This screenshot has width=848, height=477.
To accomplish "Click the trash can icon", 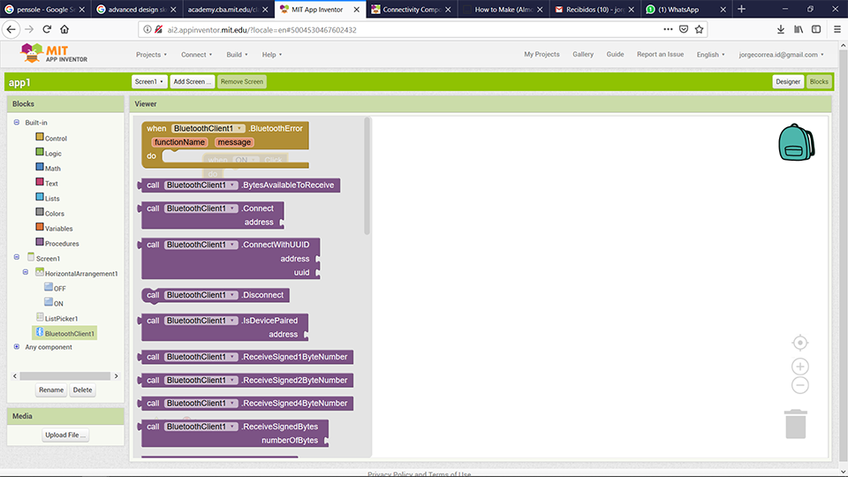I will [x=796, y=423].
